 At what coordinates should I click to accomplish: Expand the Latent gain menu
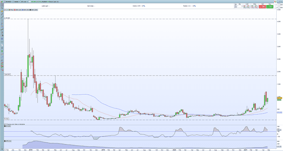pyautogui.click(x=46, y=6)
